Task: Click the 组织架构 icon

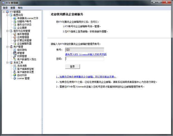Action: click(15, 50)
